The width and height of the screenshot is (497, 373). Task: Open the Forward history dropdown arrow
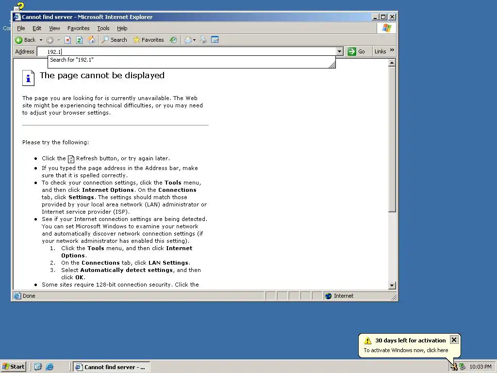tap(59, 40)
